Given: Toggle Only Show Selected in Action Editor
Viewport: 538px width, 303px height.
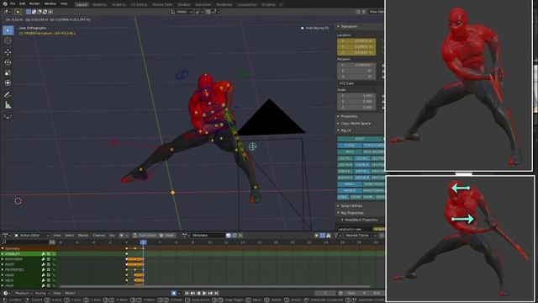Looking at the screenshot, I should click(x=317, y=236).
